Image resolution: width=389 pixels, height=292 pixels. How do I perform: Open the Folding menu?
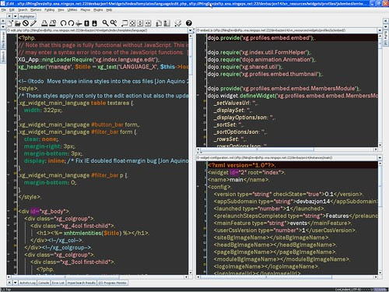point(49,10)
